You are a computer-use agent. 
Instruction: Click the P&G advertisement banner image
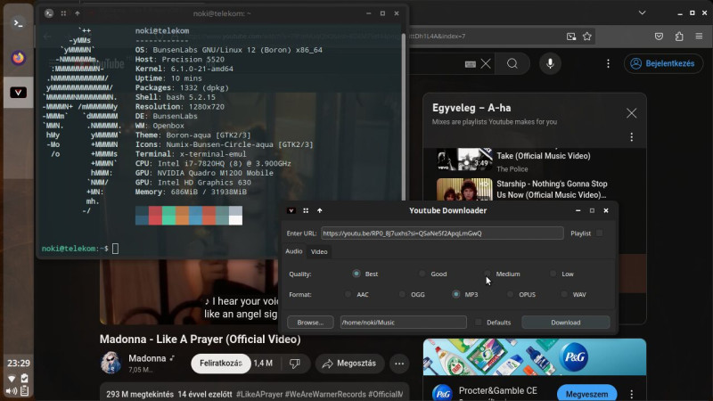click(534, 357)
